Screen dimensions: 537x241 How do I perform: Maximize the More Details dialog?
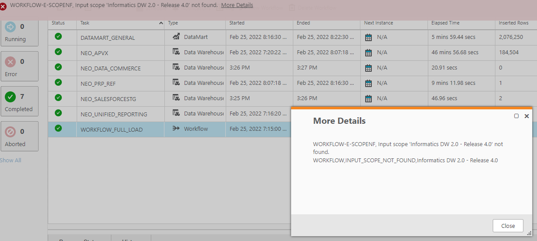click(516, 116)
